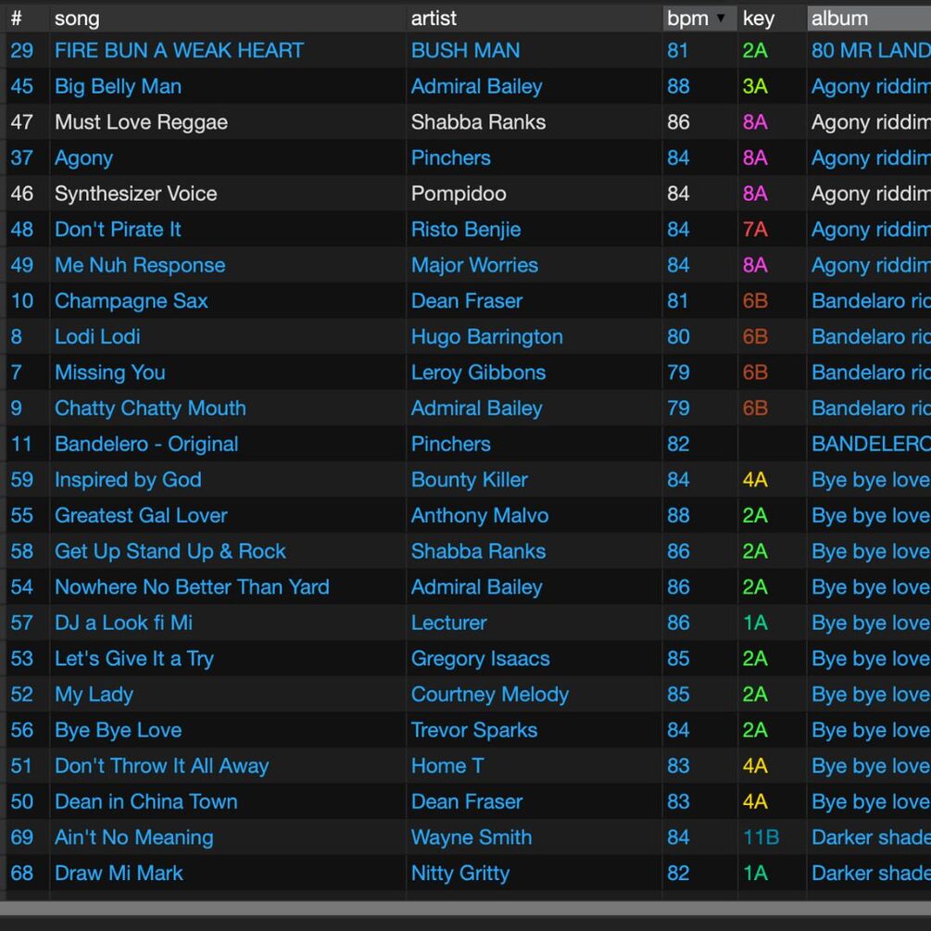Select song Get Up Stand Up & Rock
931x931 pixels.
(170, 551)
